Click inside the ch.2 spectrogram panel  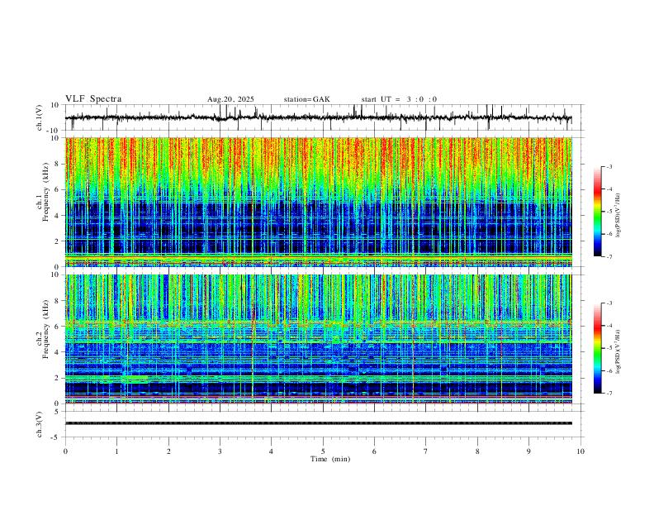point(318,339)
